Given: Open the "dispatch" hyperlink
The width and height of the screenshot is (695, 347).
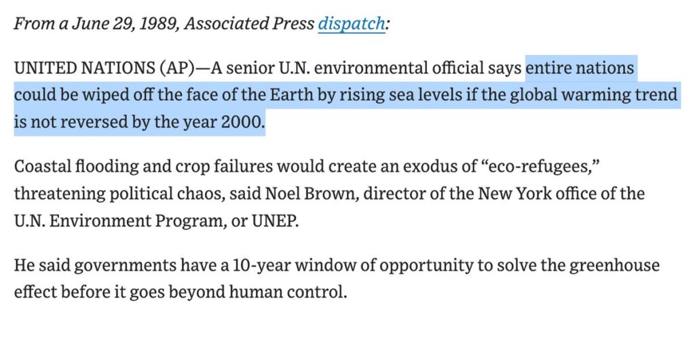Looking at the screenshot, I should [352, 24].
